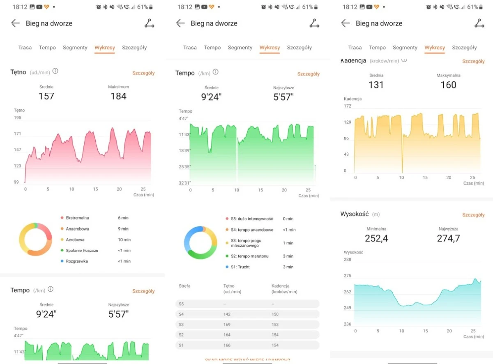Open the Tempo tab in the left panel
The image size is (493, 364).
point(47,48)
